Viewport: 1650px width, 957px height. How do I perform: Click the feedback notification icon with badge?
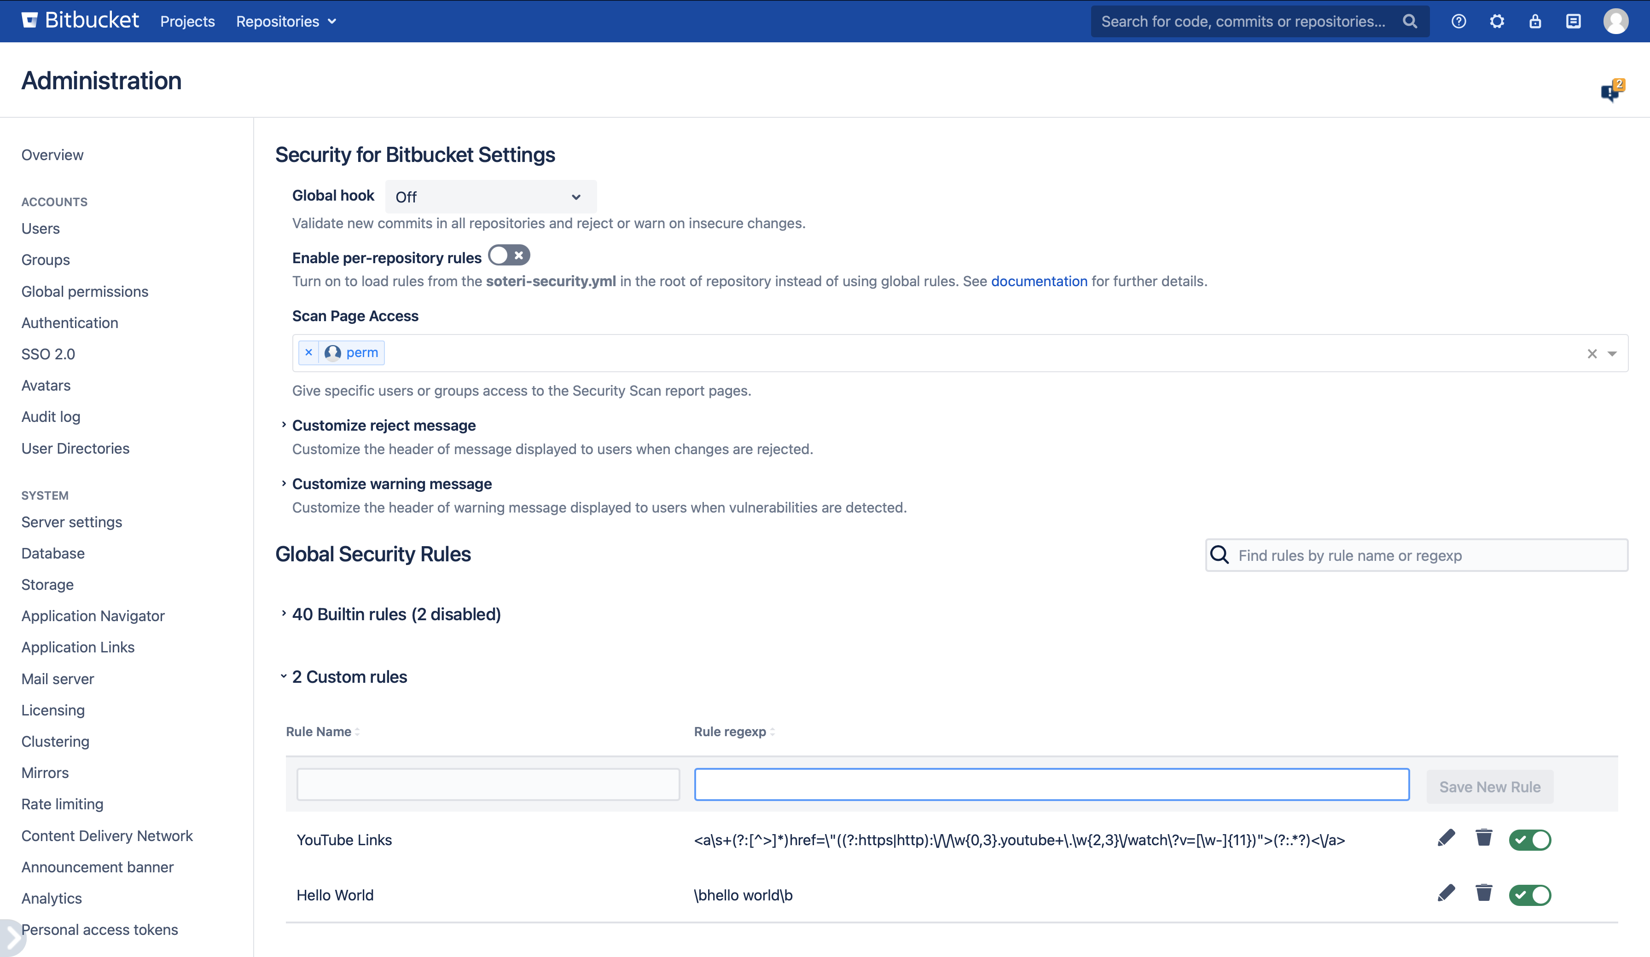click(x=1611, y=92)
